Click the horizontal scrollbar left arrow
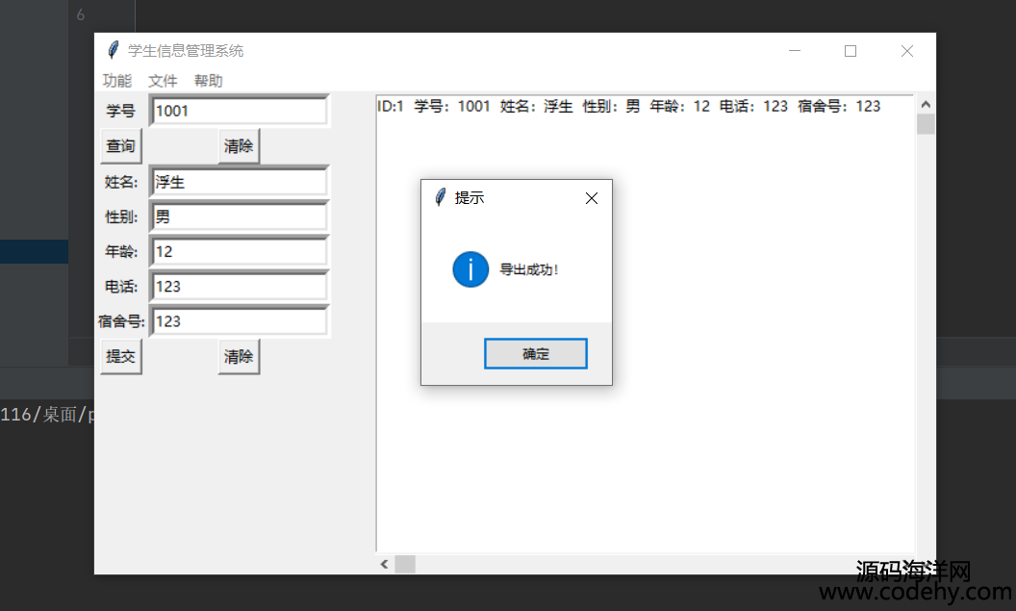The image size is (1016, 611). click(384, 565)
